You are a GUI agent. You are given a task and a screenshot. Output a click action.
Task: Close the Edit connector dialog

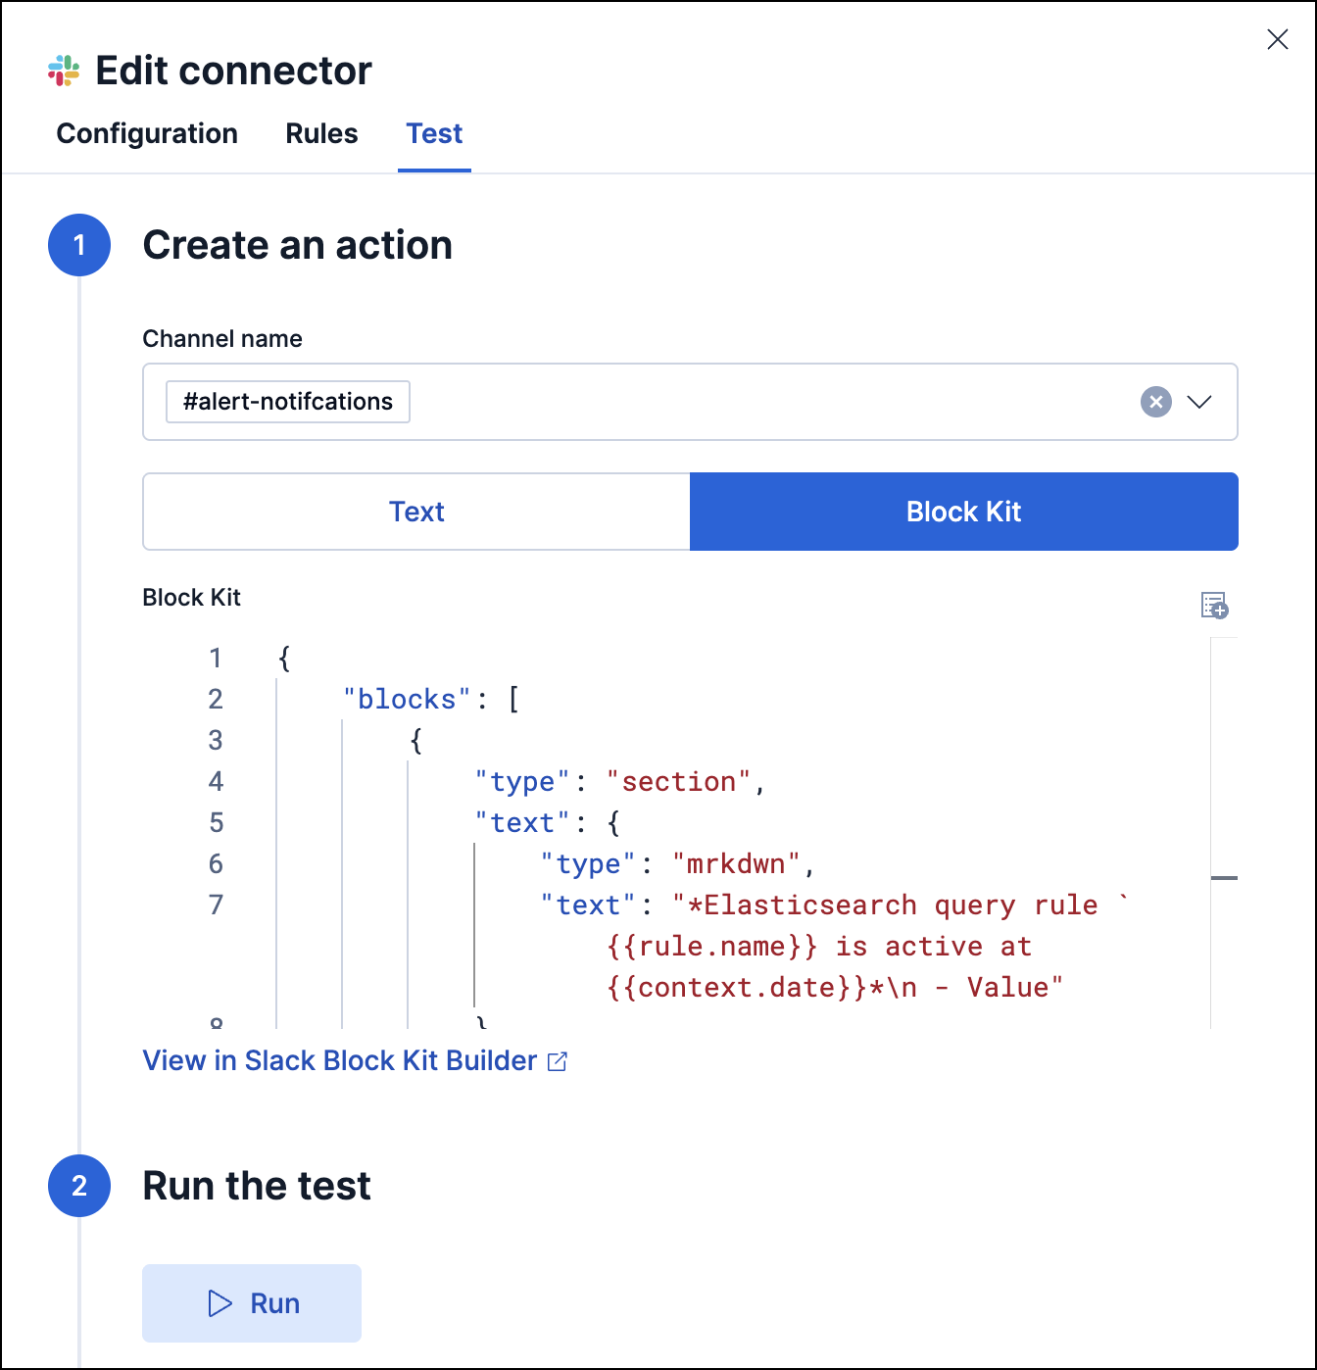click(x=1277, y=39)
